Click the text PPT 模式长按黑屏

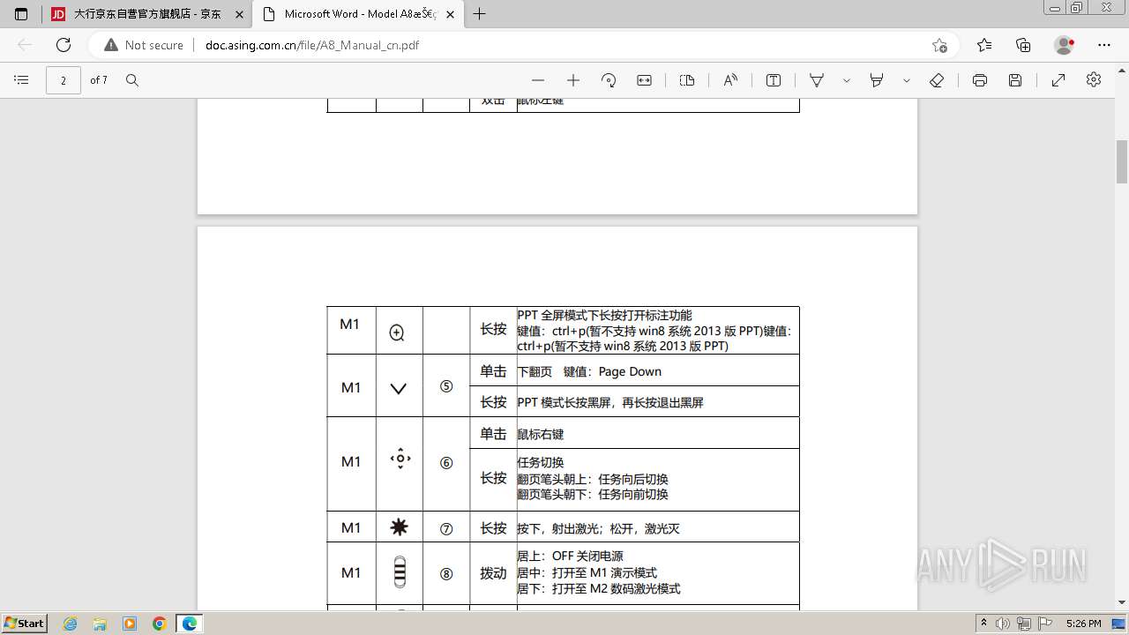(x=567, y=402)
